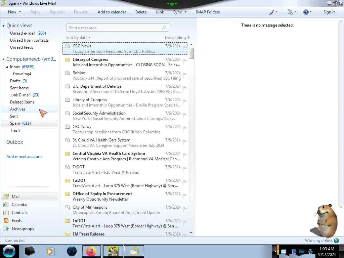Click the hamster Box taskbar icon
This screenshot has height=258, width=344.
click(x=113, y=251)
